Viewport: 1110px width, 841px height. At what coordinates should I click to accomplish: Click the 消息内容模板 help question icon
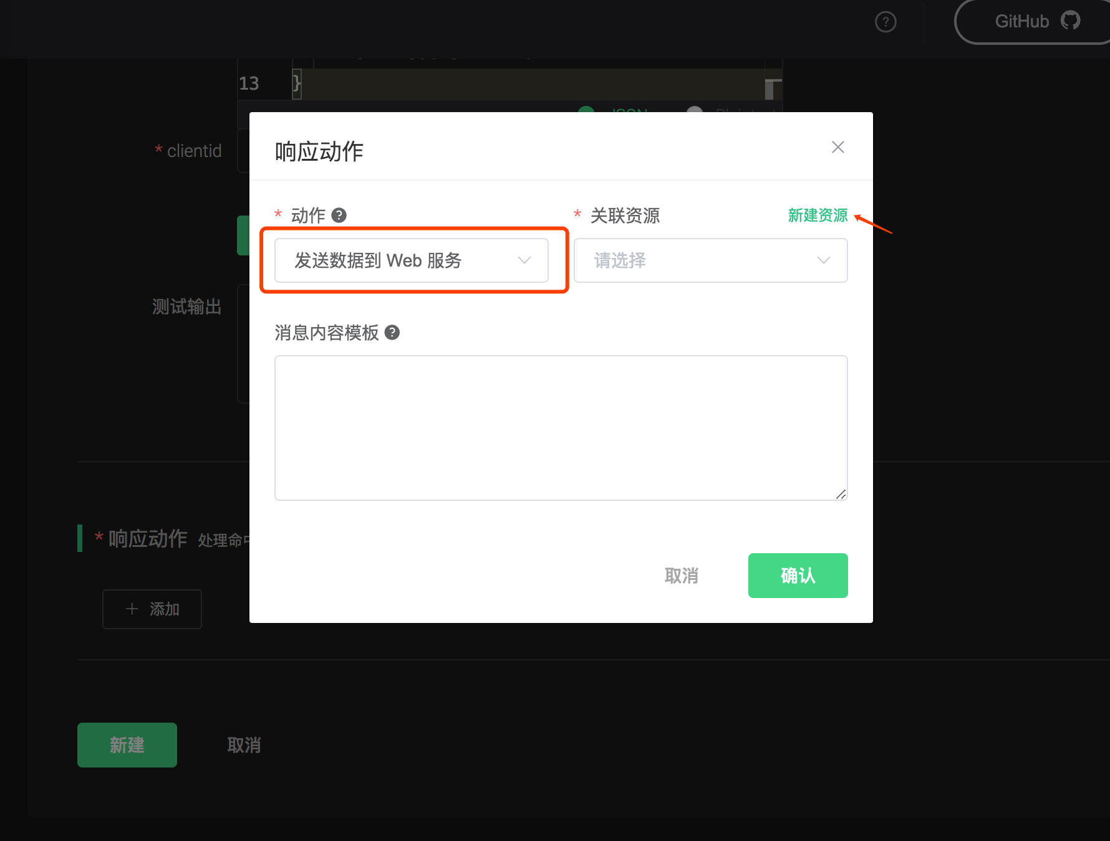pos(392,333)
